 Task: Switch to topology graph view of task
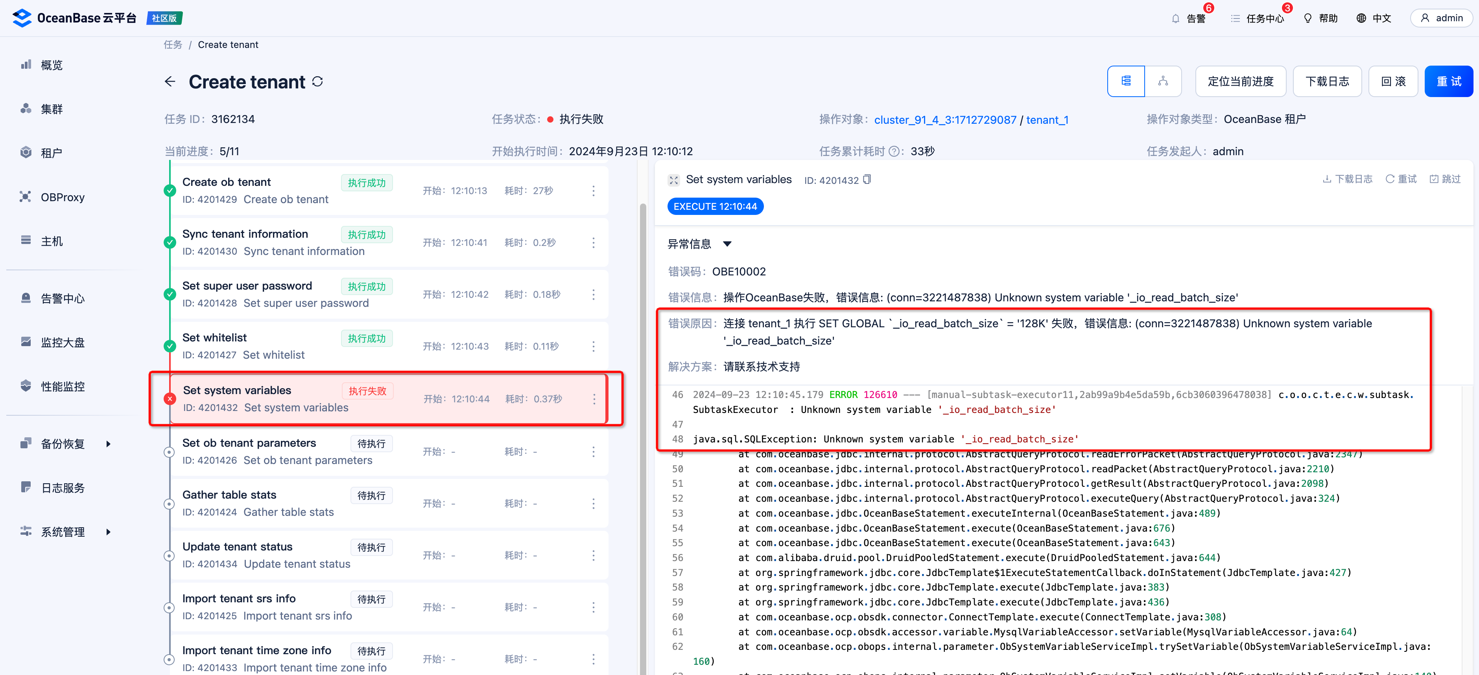pyautogui.click(x=1163, y=81)
